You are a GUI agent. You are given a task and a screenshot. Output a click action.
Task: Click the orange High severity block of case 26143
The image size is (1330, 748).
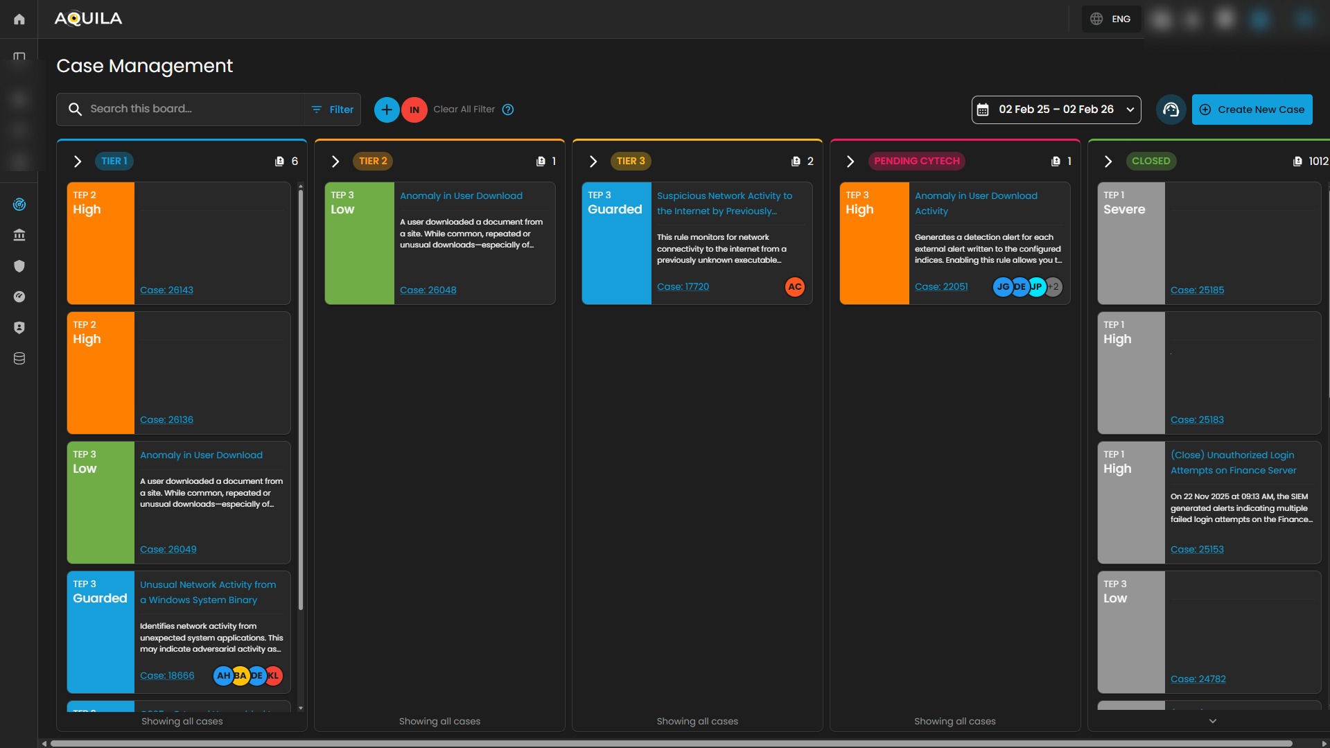[x=100, y=243]
